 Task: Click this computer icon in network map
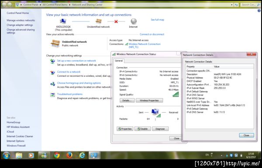(x=63, y=21)
